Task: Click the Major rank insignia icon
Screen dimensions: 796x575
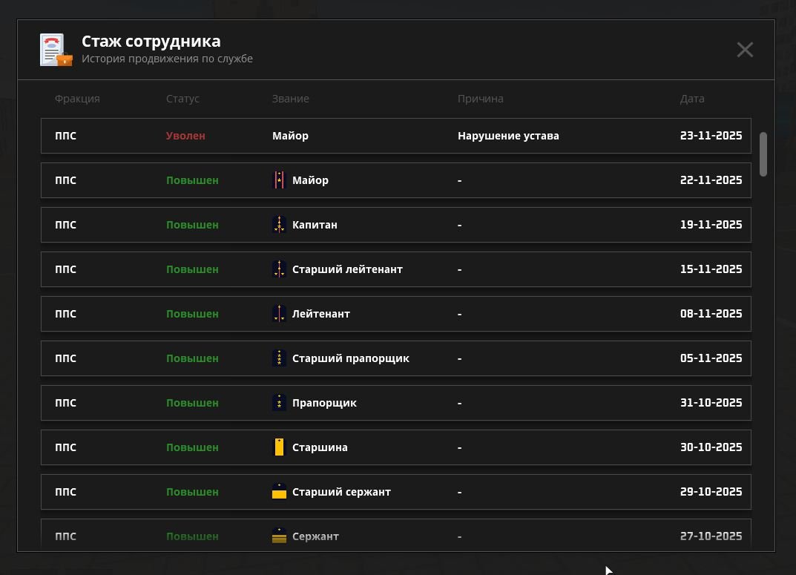Action: coord(279,180)
